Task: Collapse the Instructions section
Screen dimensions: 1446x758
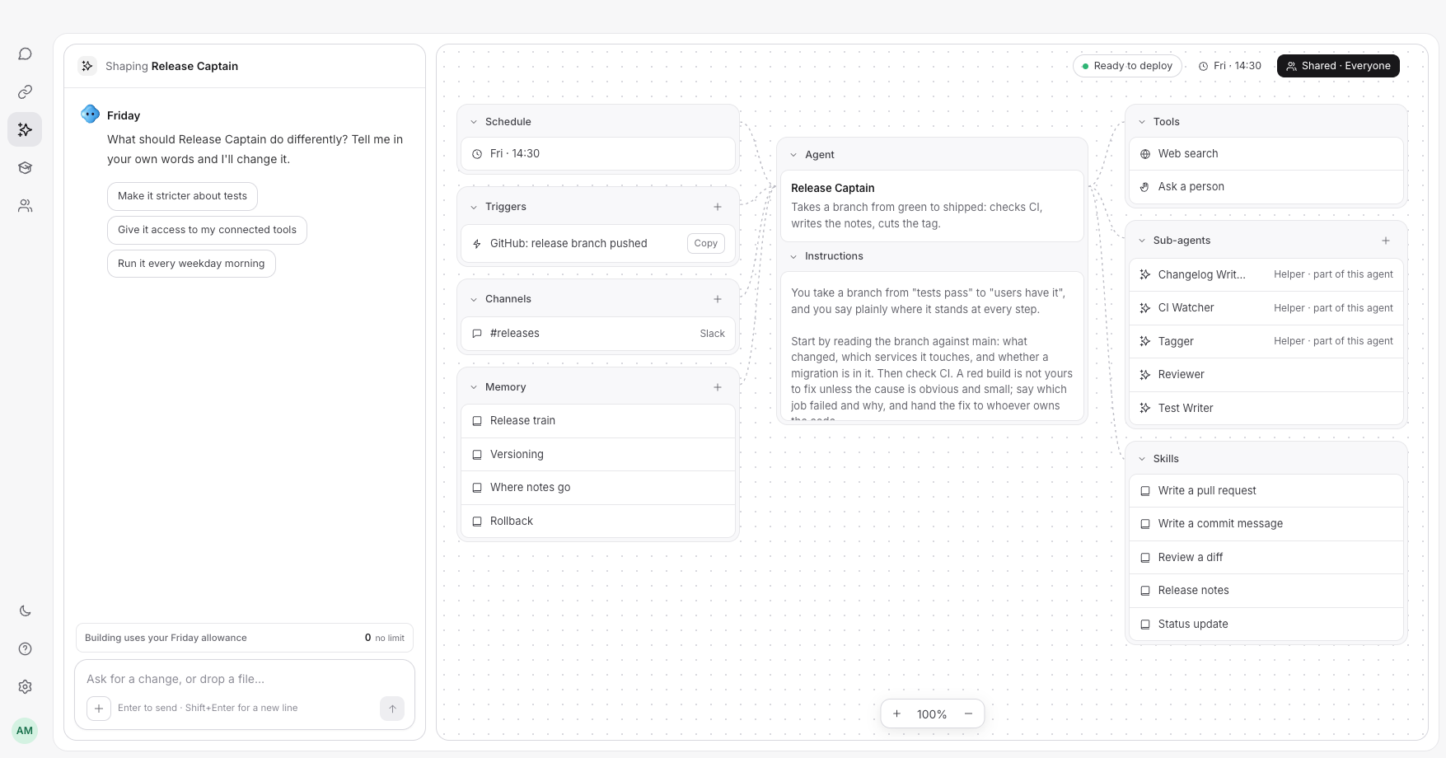Action: (x=793, y=256)
